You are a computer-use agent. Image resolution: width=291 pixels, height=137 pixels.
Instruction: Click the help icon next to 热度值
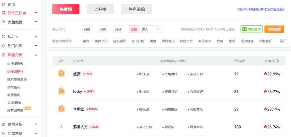pyautogui.click(x=277, y=61)
